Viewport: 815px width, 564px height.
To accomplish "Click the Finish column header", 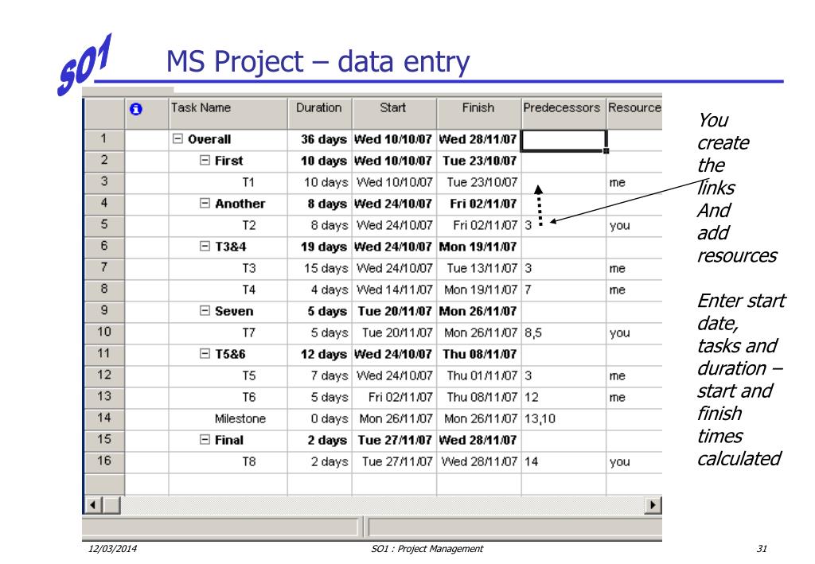I will tap(478, 113).
